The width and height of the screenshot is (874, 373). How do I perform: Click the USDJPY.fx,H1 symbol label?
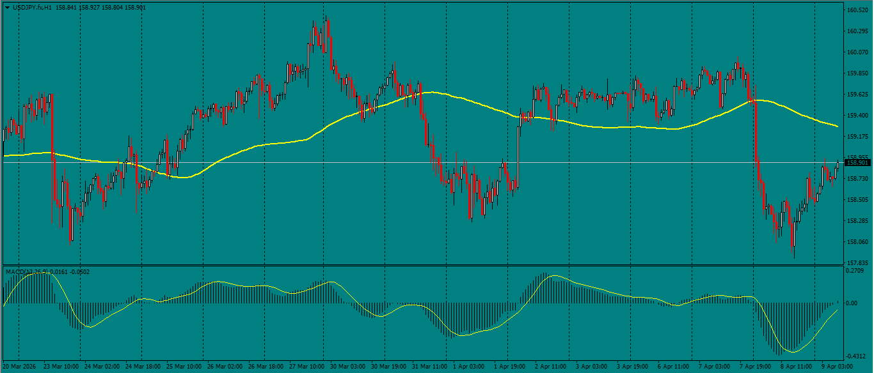[x=30, y=9]
